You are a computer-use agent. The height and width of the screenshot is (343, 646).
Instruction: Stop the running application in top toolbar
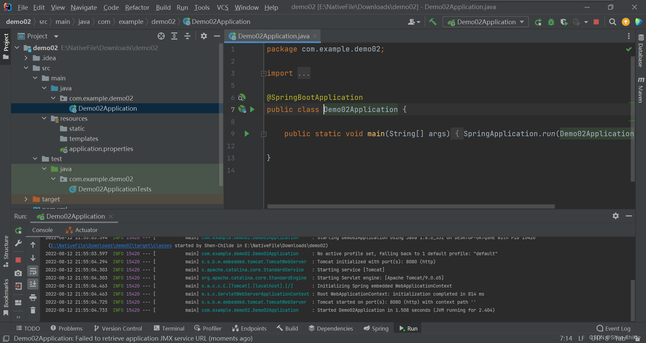[596, 22]
